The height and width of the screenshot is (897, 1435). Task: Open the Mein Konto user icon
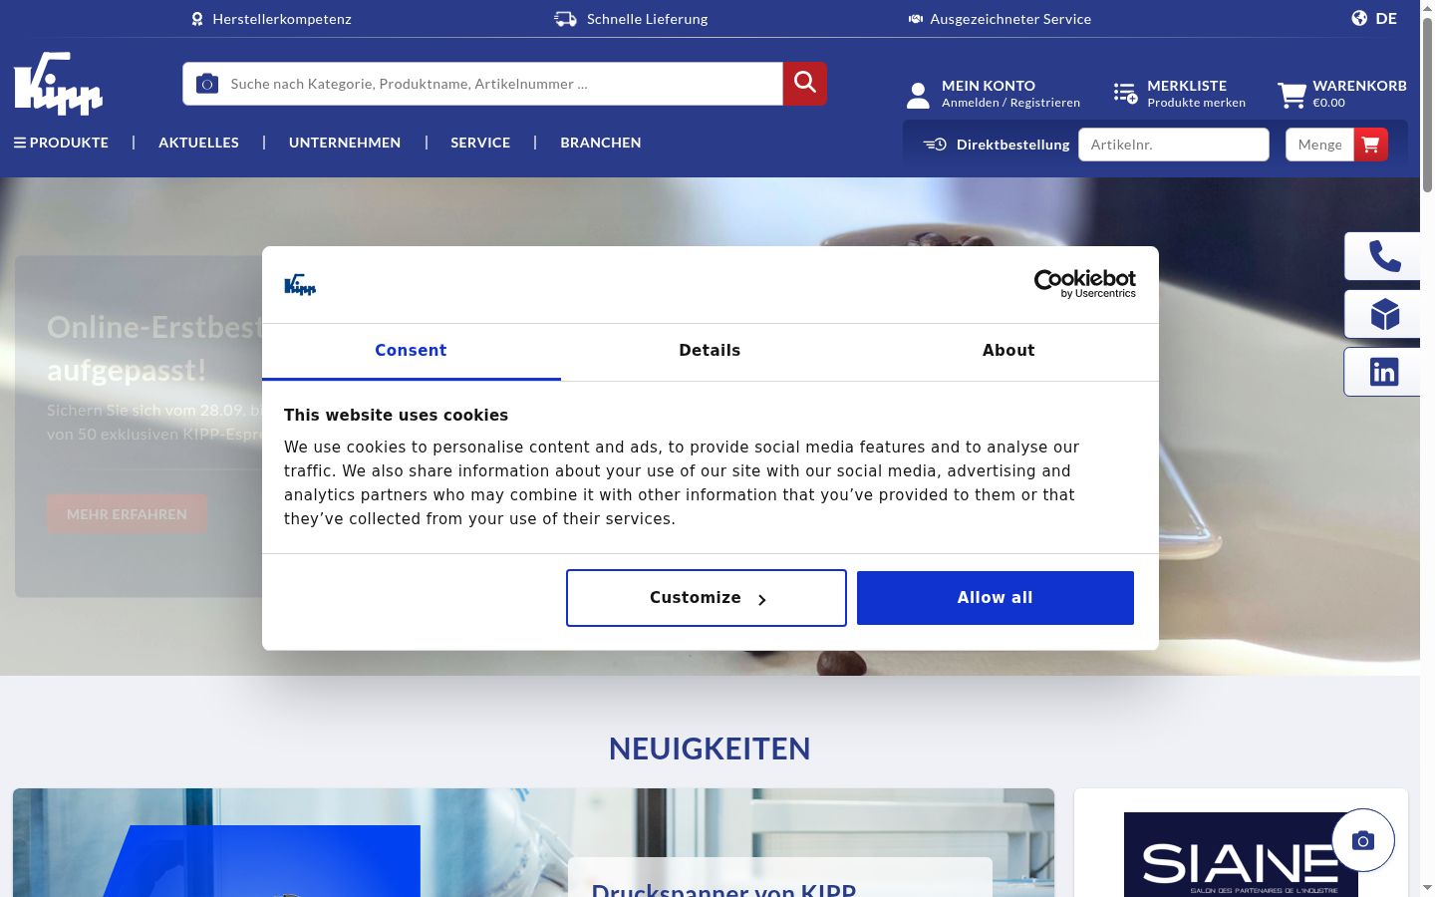(918, 95)
